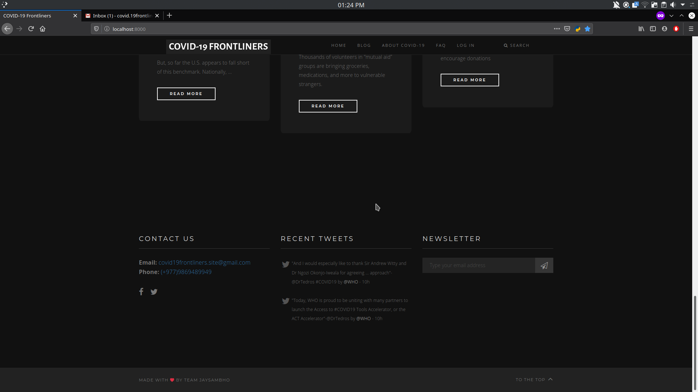Expand the list all tabs chevron
The width and height of the screenshot is (698, 392).
tap(671, 16)
